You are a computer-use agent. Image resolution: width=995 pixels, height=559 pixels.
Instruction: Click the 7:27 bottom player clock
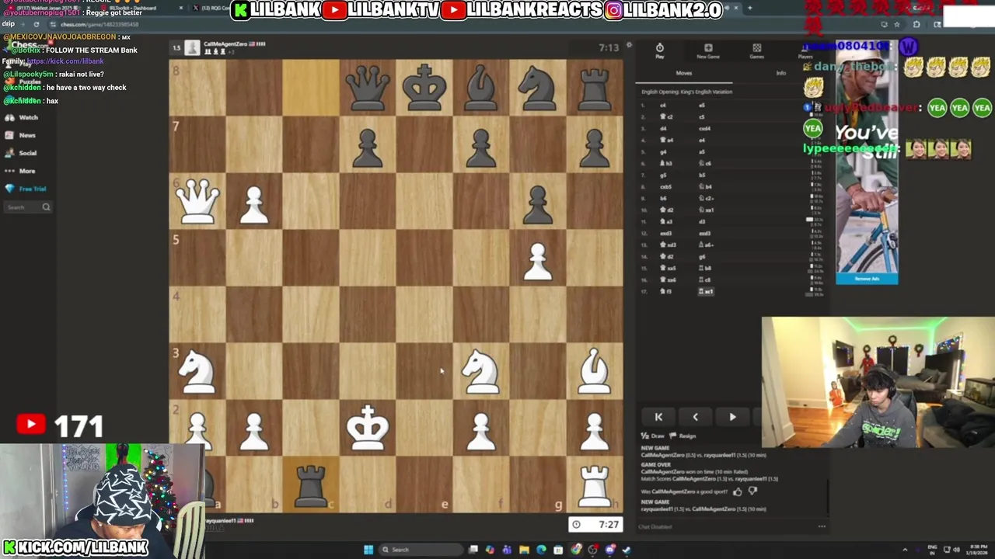[595, 525]
